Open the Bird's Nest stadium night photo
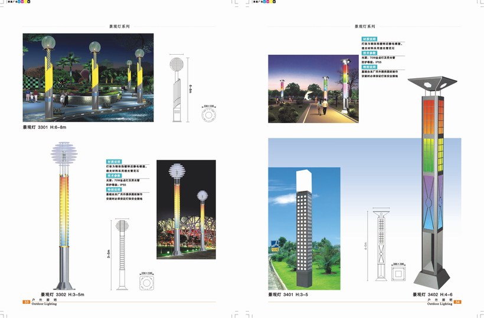This screenshot has width=484, height=318. coord(186,209)
